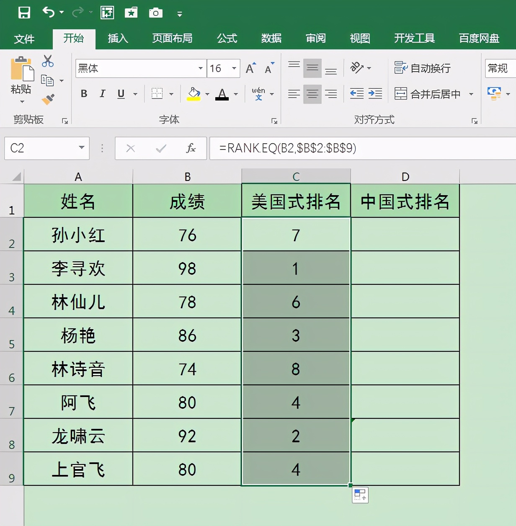Click the Increase Font Size icon

tap(251, 68)
